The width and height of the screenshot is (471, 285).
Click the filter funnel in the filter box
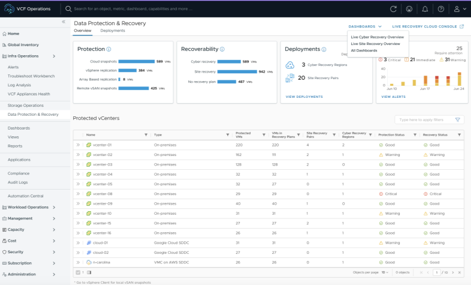pos(457,119)
